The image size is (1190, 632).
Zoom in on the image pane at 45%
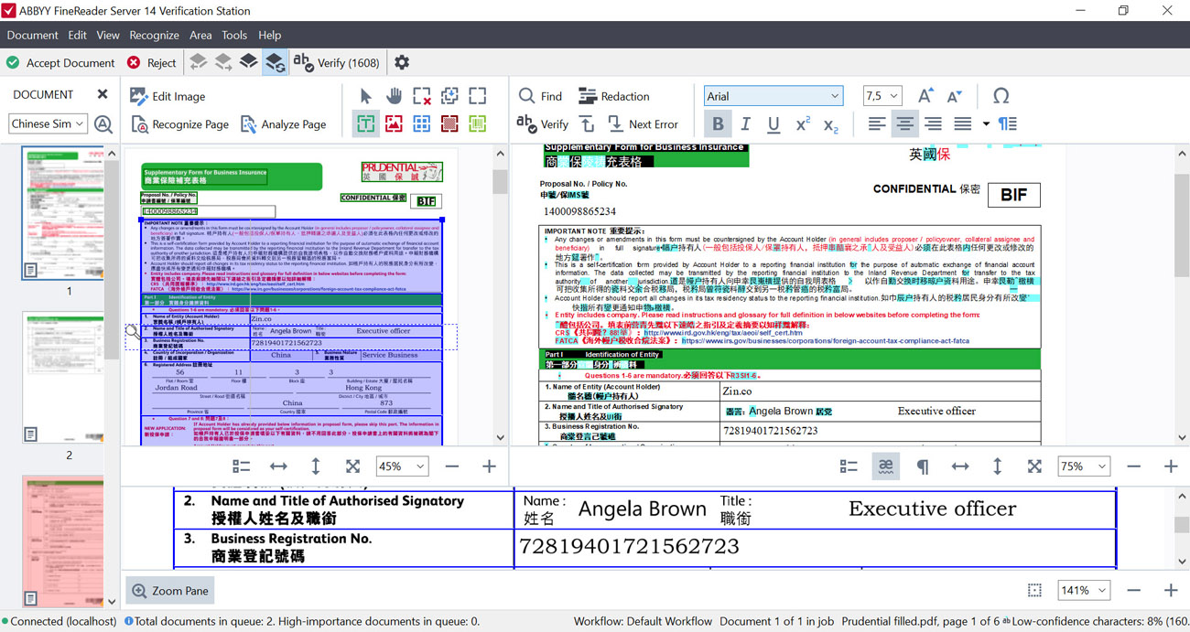[489, 466]
